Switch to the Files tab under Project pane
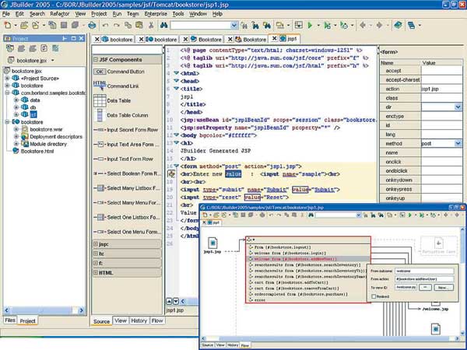The width and height of the screenshot is (467, 350). click(x=10, y=320)
